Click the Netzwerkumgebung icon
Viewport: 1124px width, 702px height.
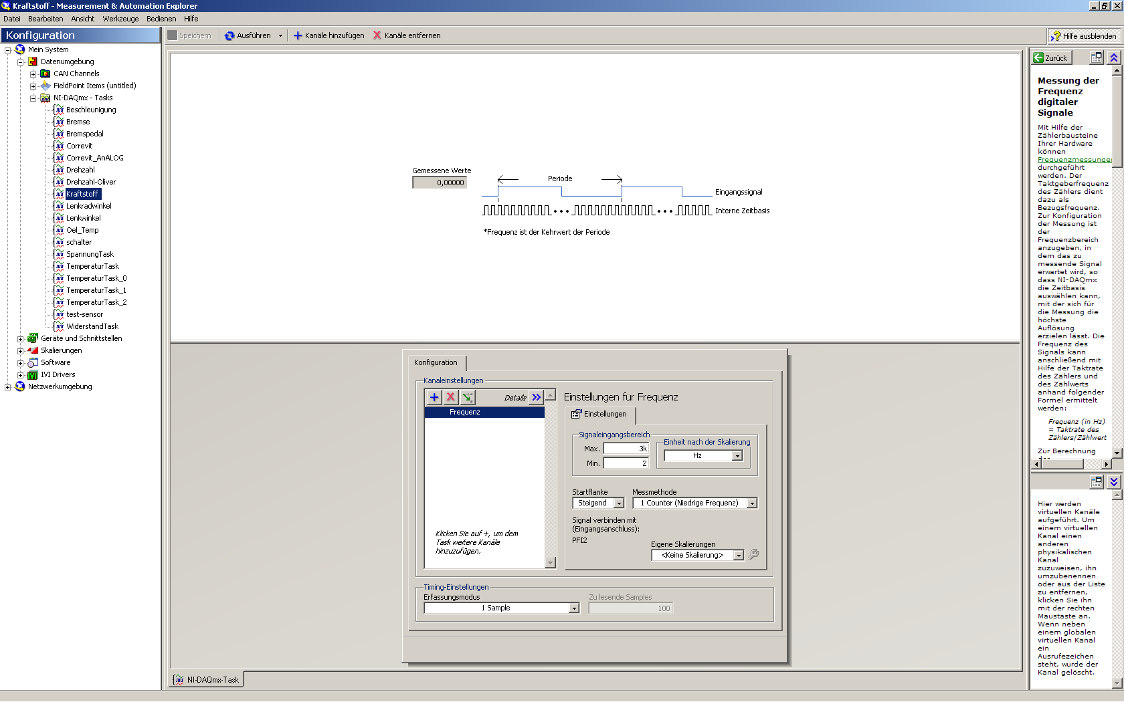pos(20,386)
